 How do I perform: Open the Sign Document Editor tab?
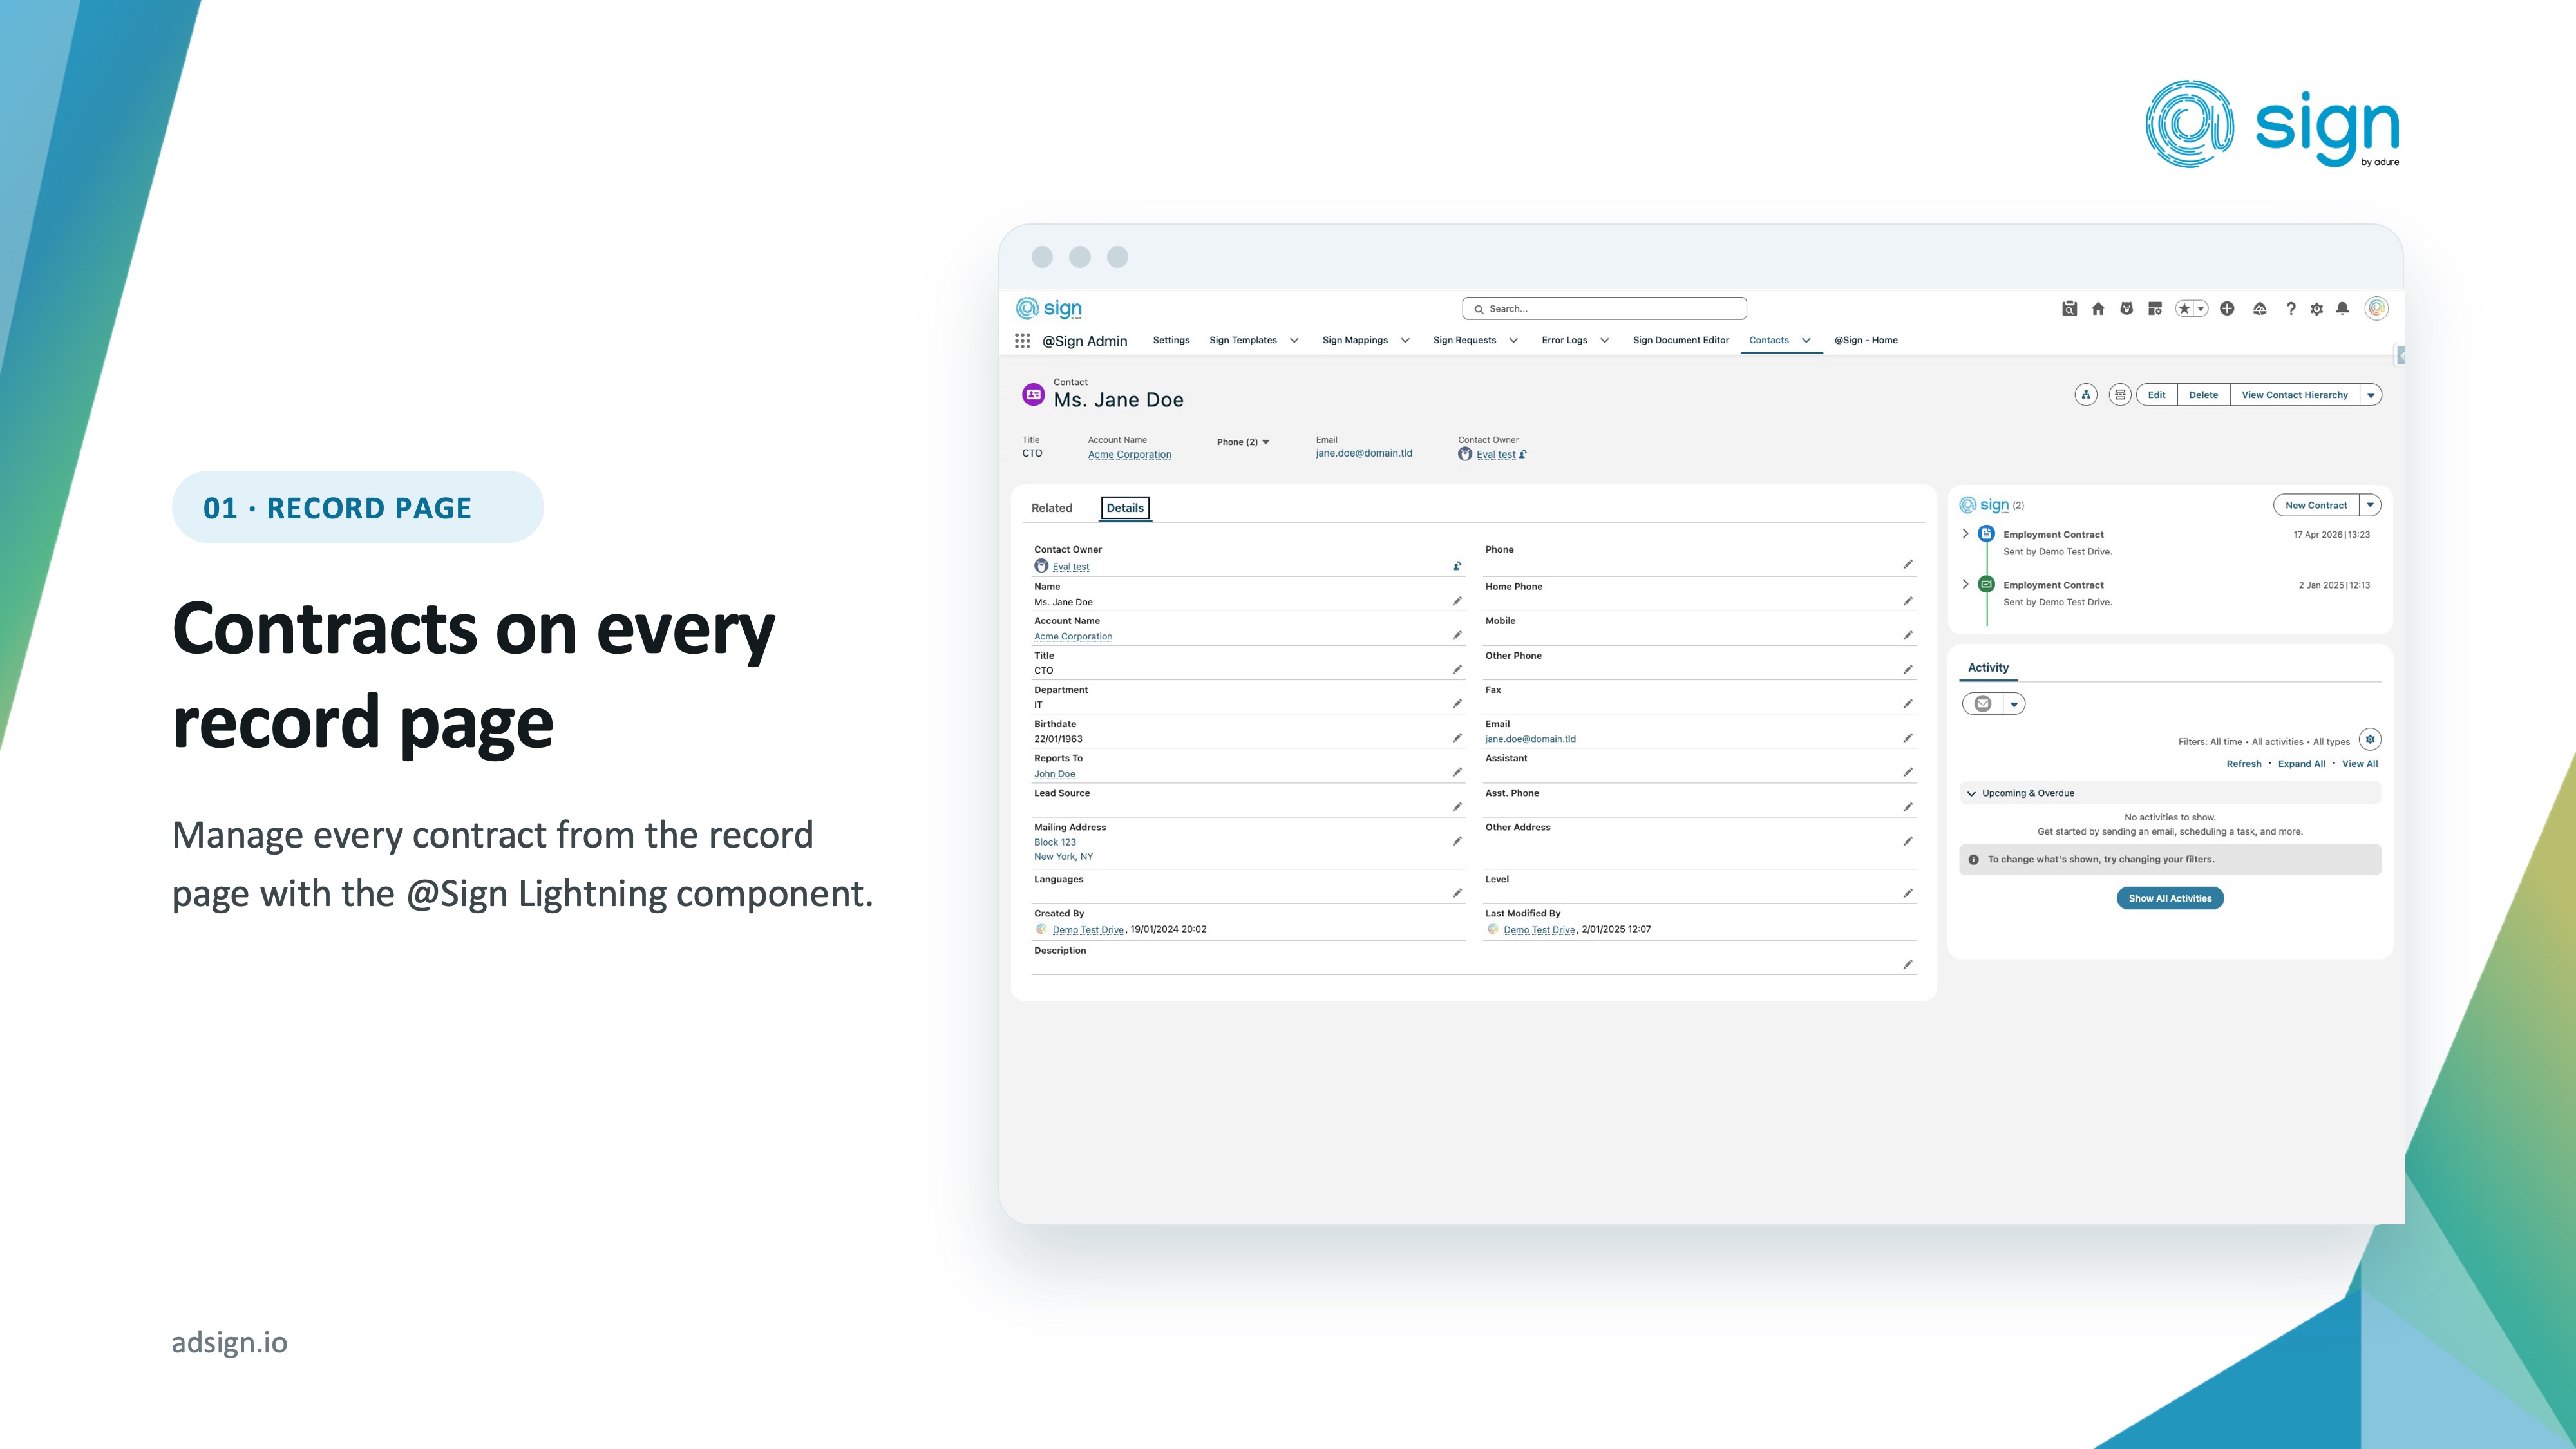pyautogui.click(x=1680, y=340)
